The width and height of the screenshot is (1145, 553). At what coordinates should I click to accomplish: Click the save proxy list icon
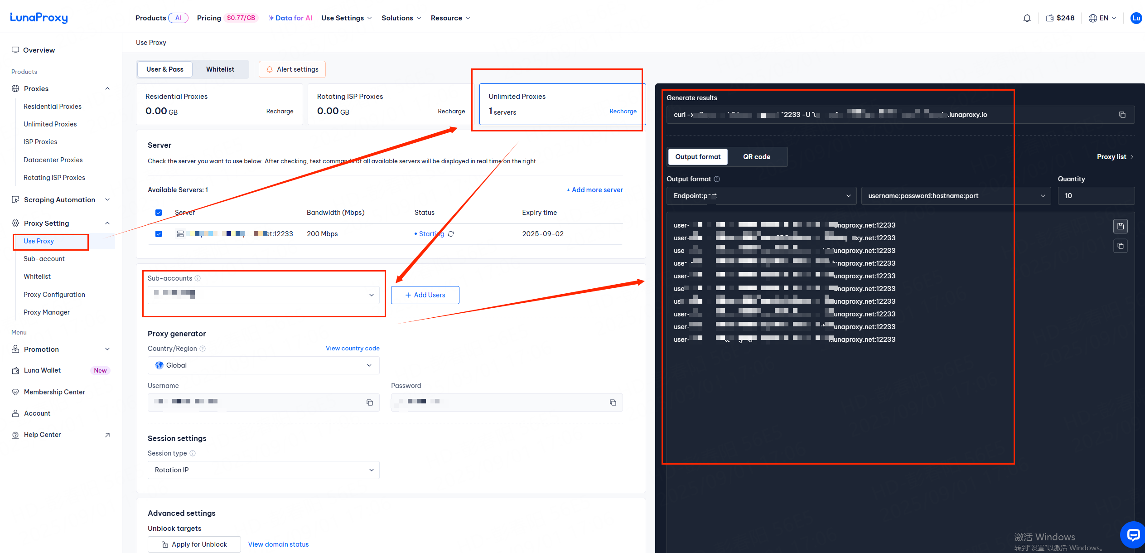(1120, 226)
